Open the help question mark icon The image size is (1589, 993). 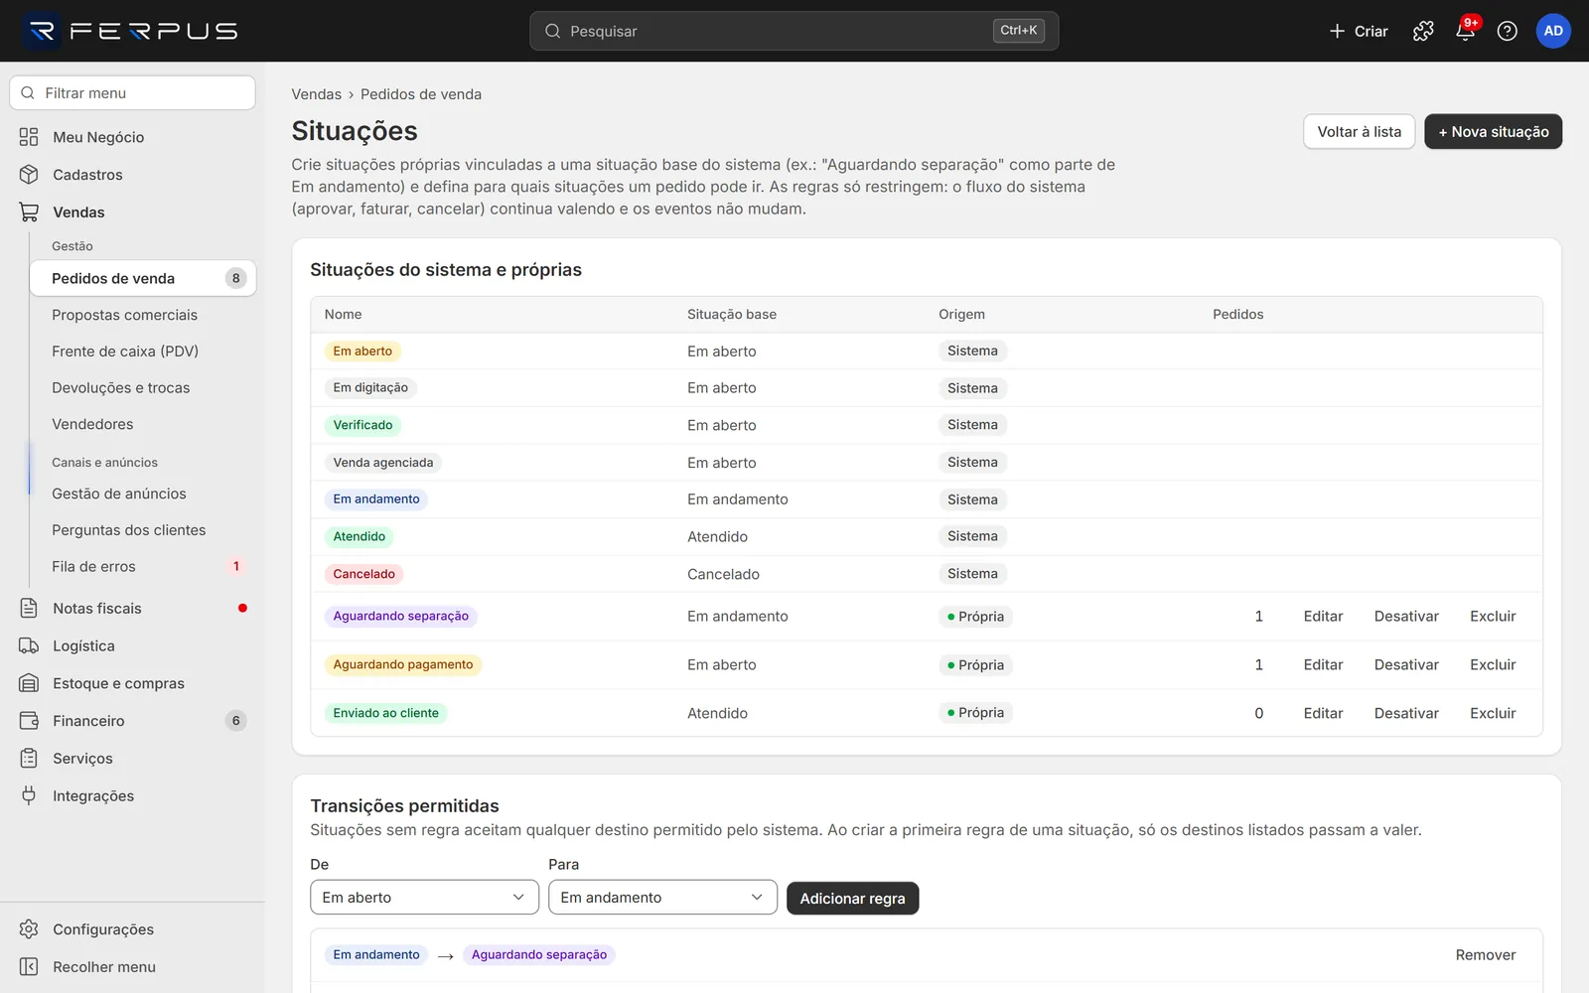pyautogui.click(x=1507, y=31)
